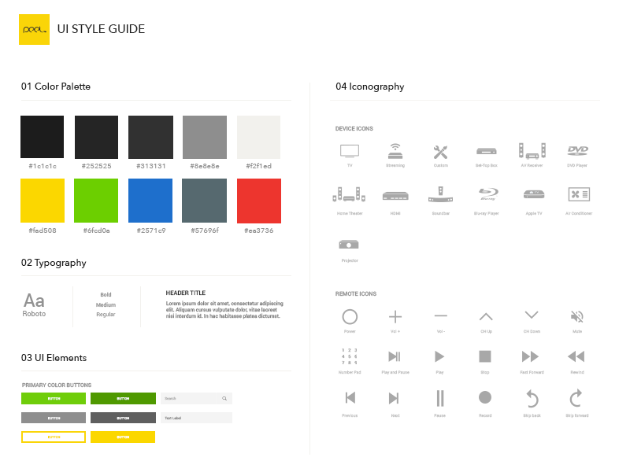
Task: Click the Bold font weight text
Action: tap(106, 294)
